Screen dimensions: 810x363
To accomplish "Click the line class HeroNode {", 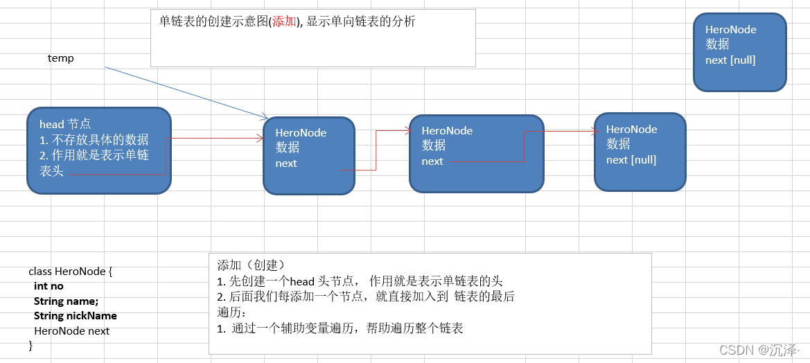I will point(70,271).
